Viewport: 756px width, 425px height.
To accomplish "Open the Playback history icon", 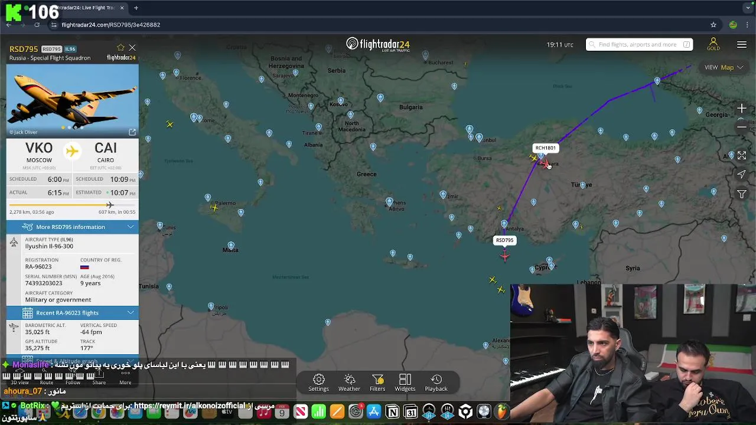I will [436, 382].
